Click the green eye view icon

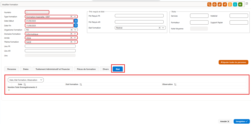pos(240,5)
